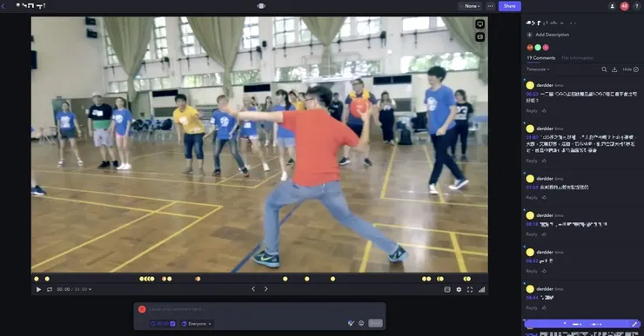The image size is (644, 336).
Task: Like the 08:44 comment with thumbs up
Action: click(544, 308)
